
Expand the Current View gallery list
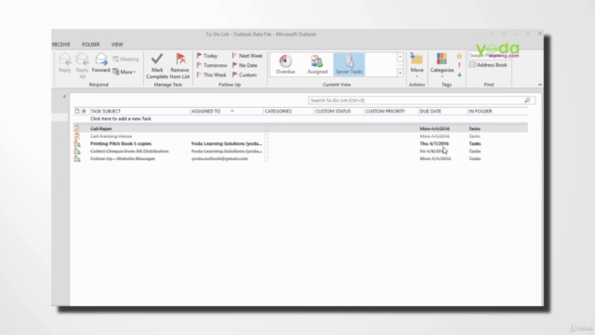point(400,74)
